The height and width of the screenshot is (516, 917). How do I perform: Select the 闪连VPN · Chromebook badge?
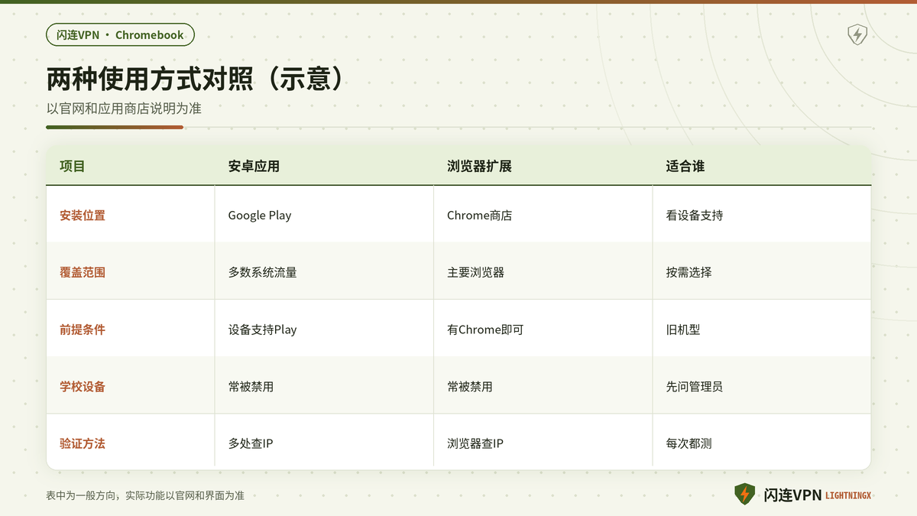(x=120, y=34)
